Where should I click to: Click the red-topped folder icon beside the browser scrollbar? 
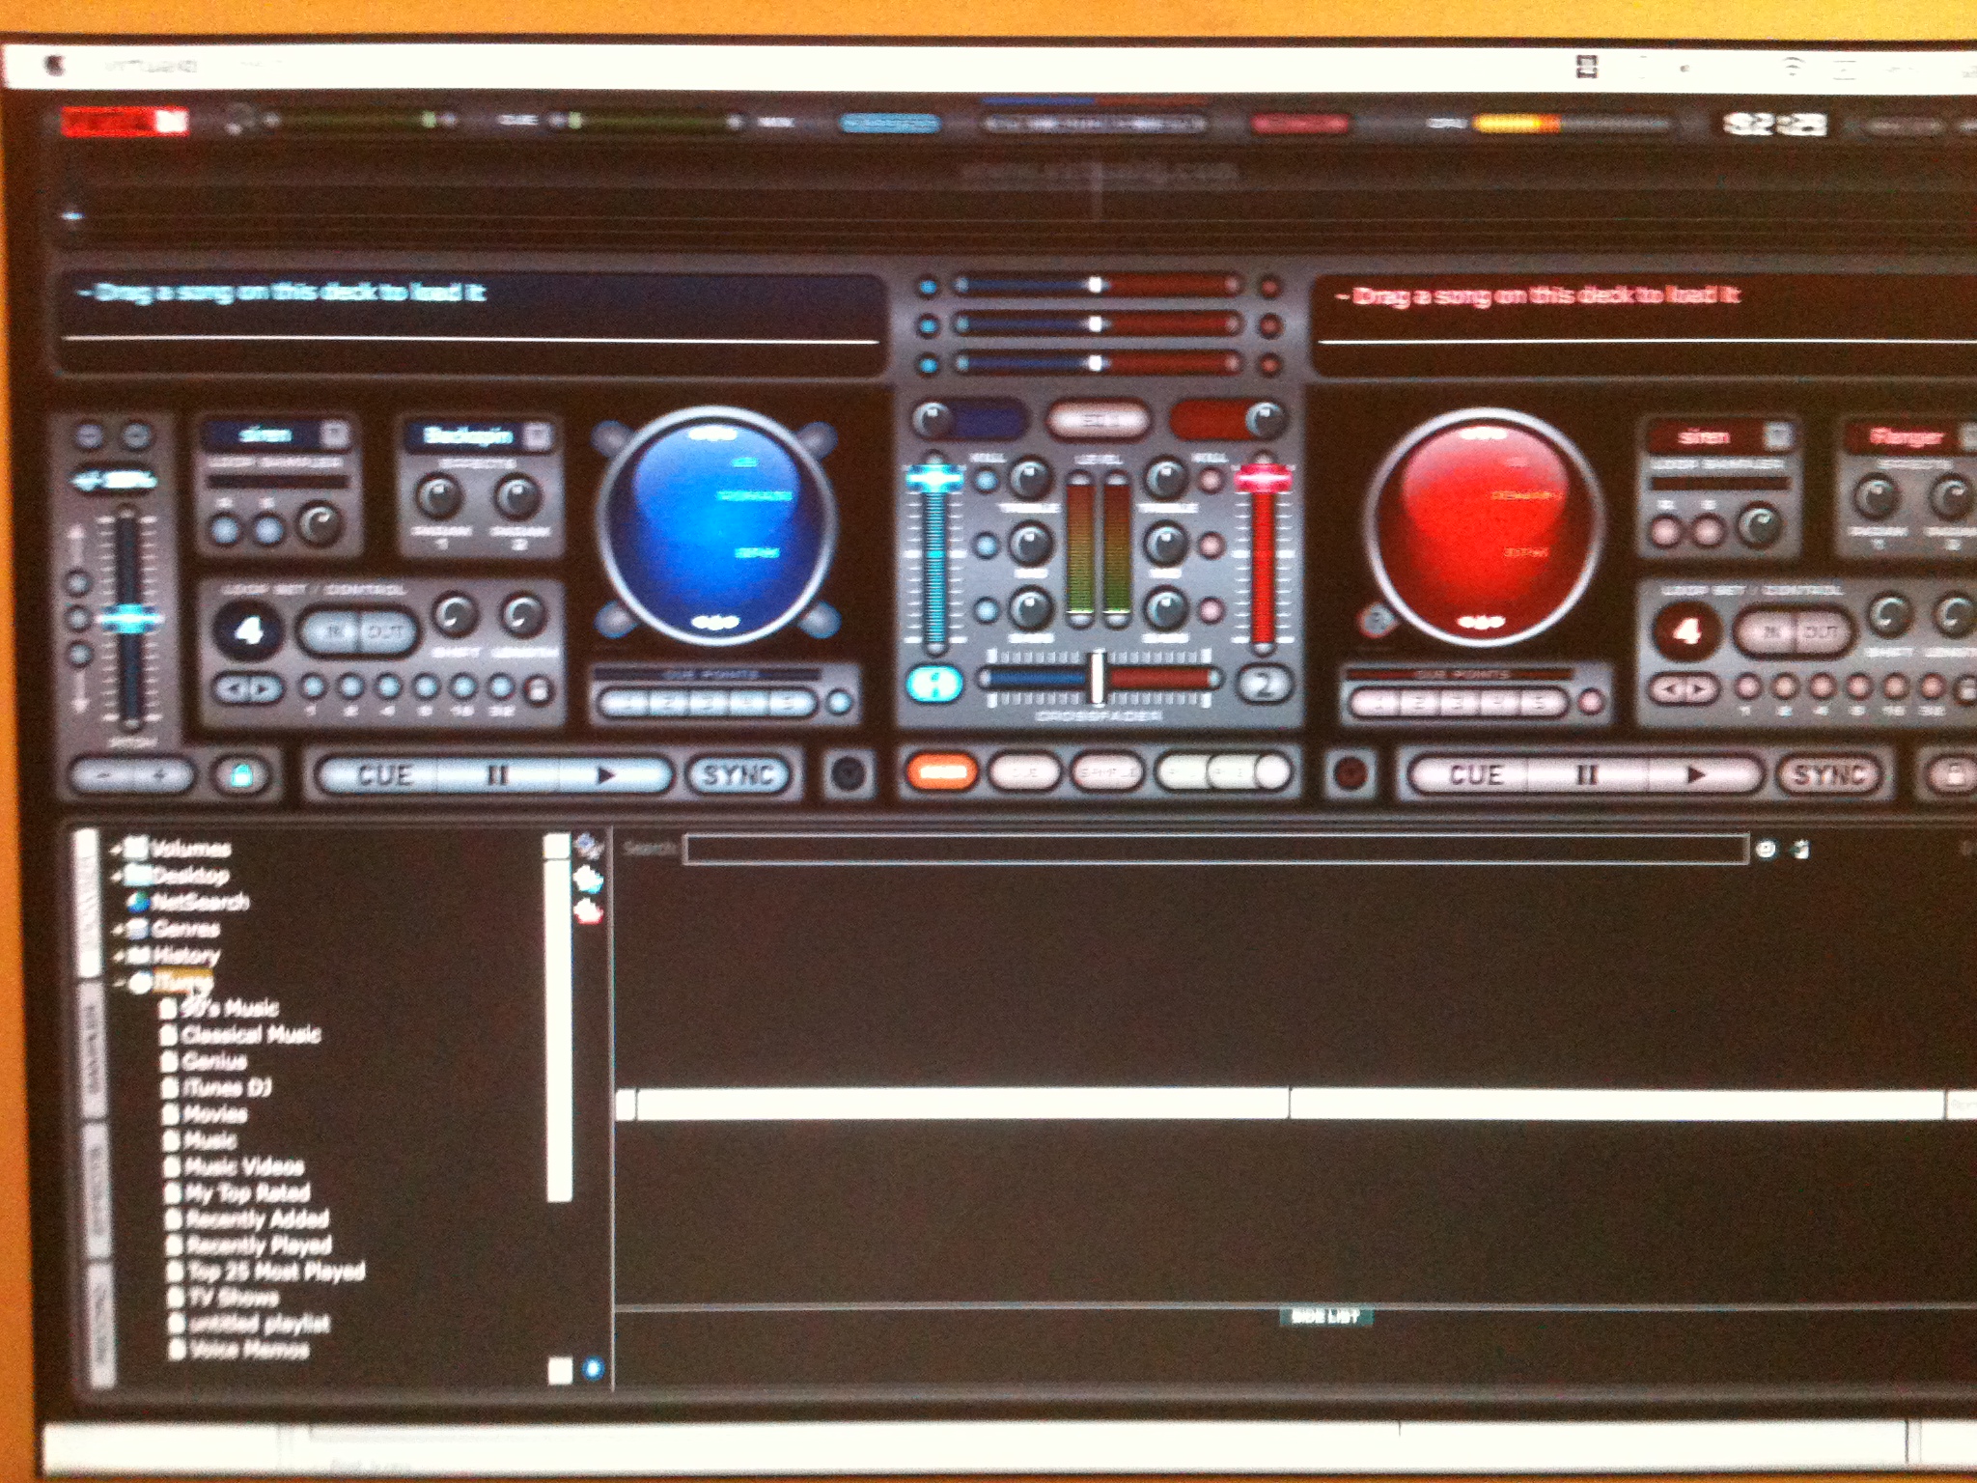pyautogui.click(x=588, y=910)
